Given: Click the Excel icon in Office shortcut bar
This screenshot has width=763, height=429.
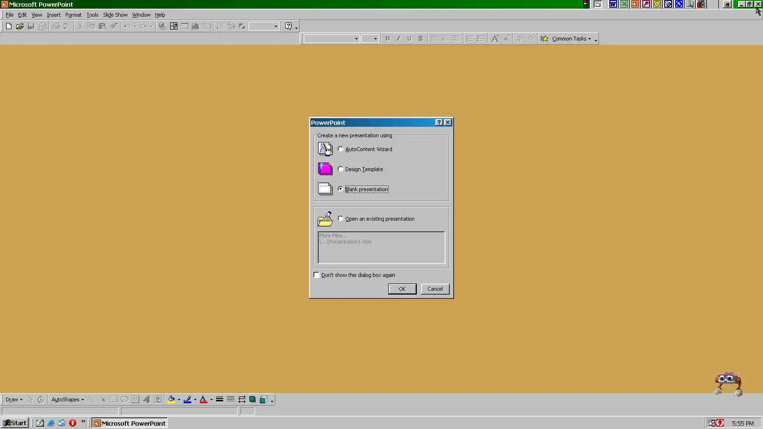Looking at the screenshot, I should 624,4.
